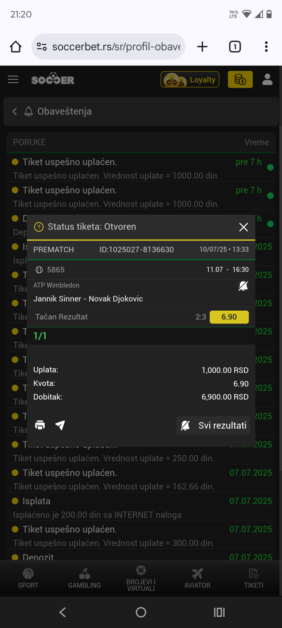Go back from Obaveštenja
This screenshot has width=282, height=628.
tap(15, 111)
